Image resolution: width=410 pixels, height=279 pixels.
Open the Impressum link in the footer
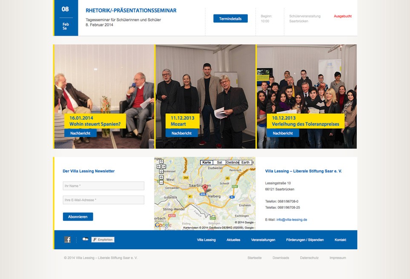click(x=338, y=258)
